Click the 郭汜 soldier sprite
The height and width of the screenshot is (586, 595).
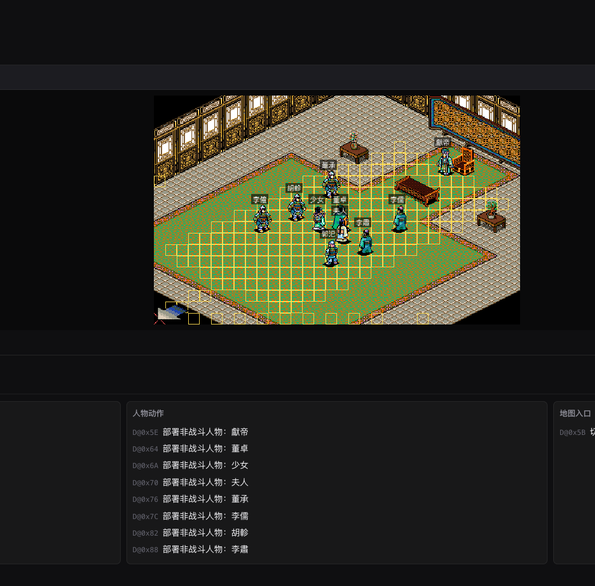(331, 253)
